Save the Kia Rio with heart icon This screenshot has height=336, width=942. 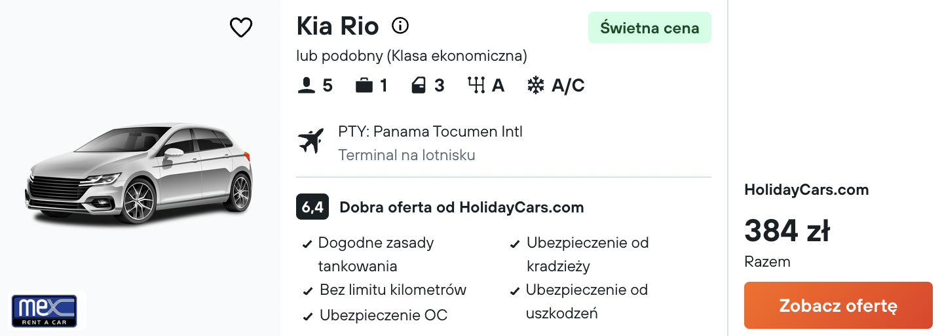pyautogui.click(x=241, y=27)
